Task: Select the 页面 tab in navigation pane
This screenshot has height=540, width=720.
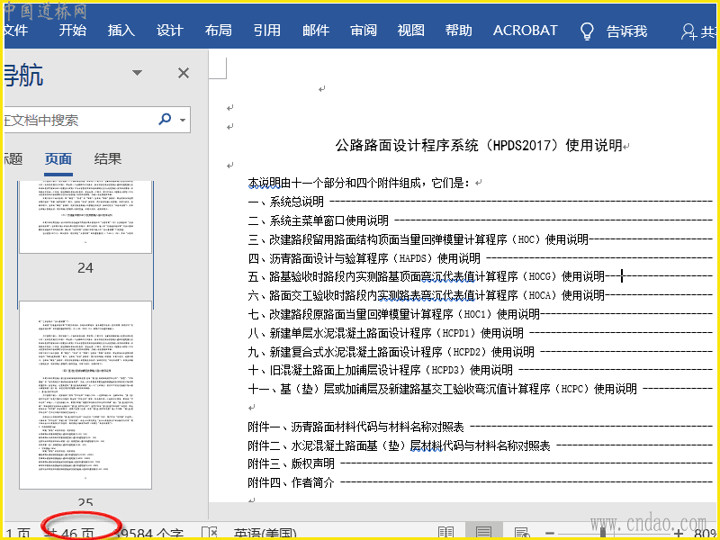Action: click(58, 159)
